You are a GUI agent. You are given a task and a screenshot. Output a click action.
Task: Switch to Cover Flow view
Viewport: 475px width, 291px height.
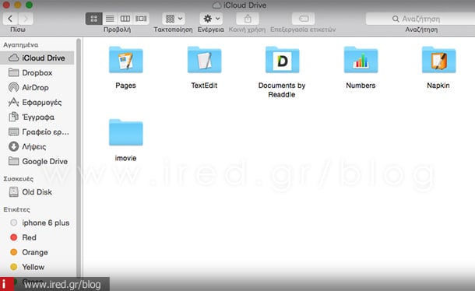(x=141, y=19)
